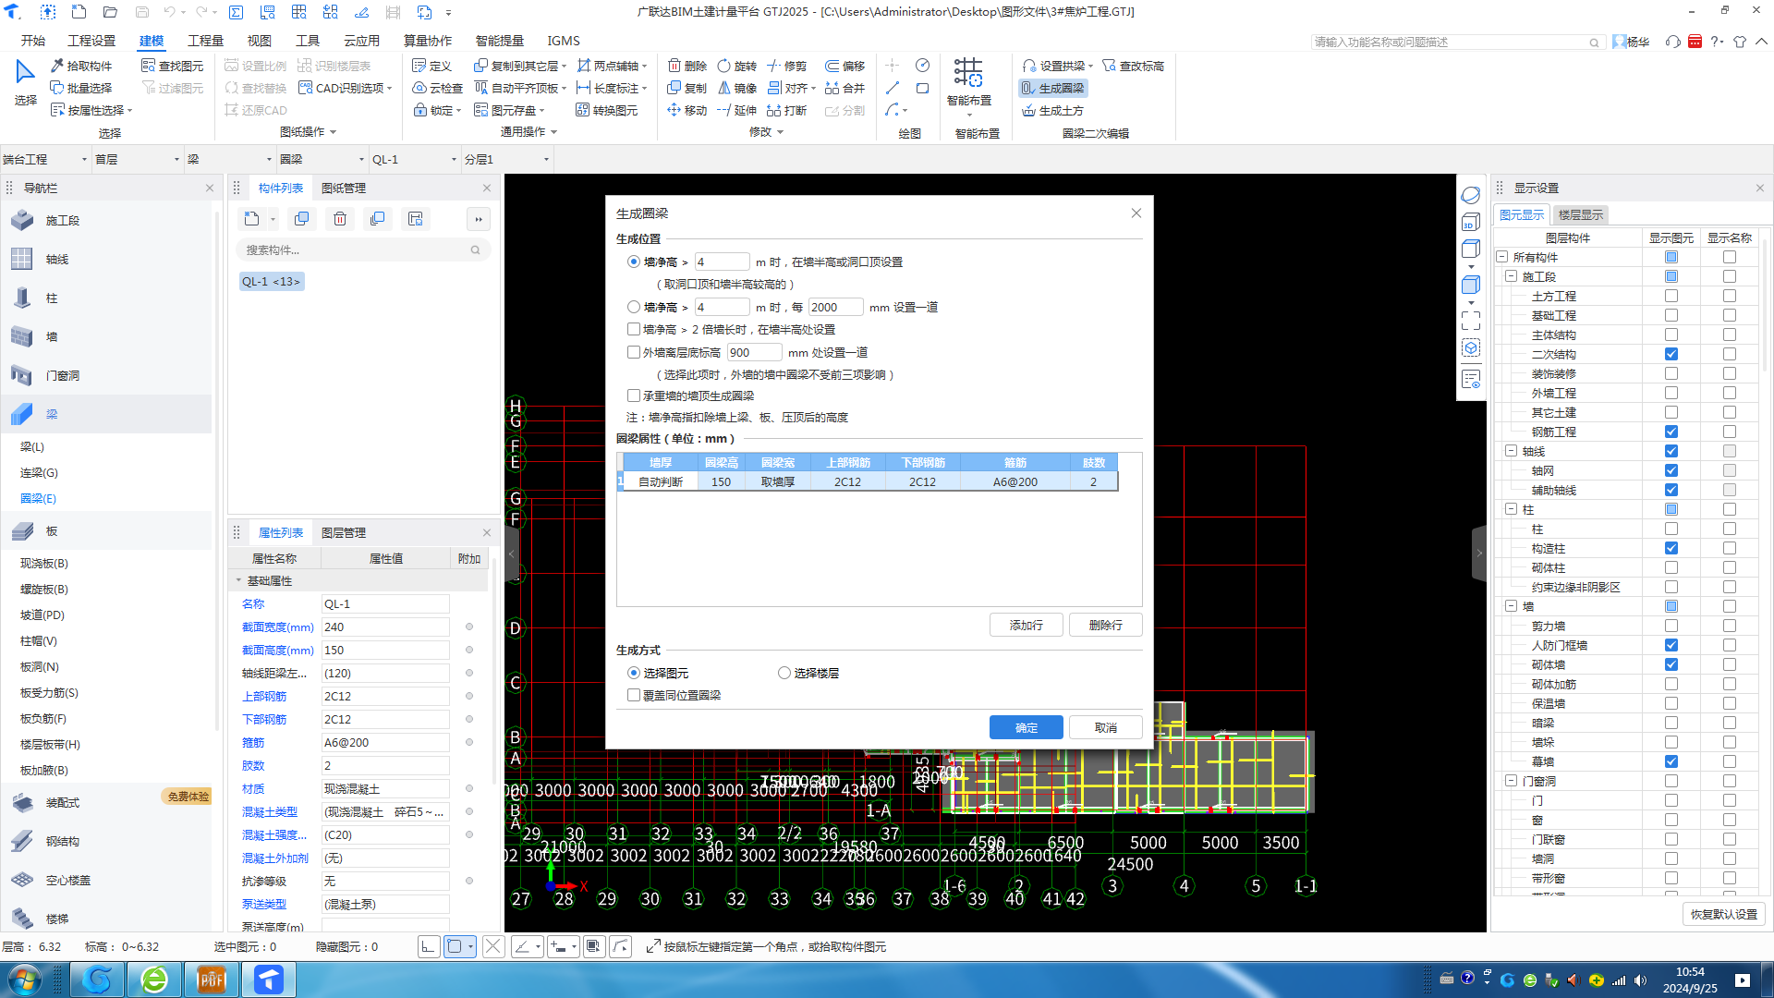Click the 添加行 button
The height and width of the screenshot is (998, 1774).
(1026, 625)
